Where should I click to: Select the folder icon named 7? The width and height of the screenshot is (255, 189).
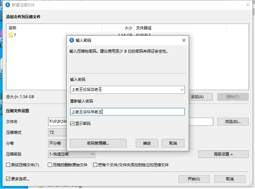[11, 35]
